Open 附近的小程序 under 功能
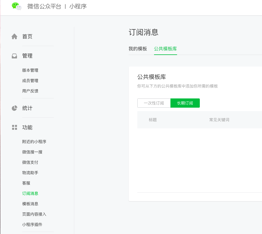This screenshot has height=234, width=262. point(35,142)
